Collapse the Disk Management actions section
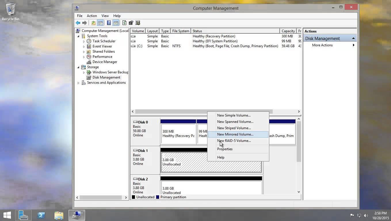The width and height of the screenshot is (391, 221). click(x=353, y=38)
